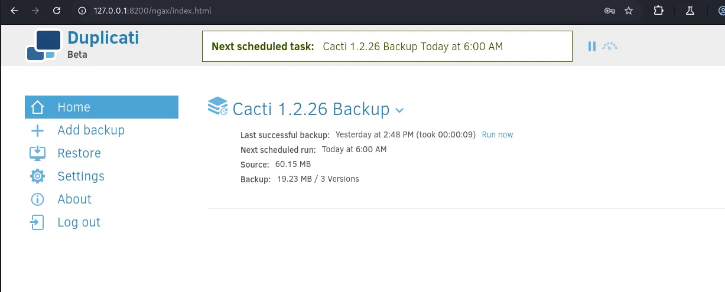Click the Cacti backup stack icon
This screenshot has width=725, height=292.
coord(218,106)
